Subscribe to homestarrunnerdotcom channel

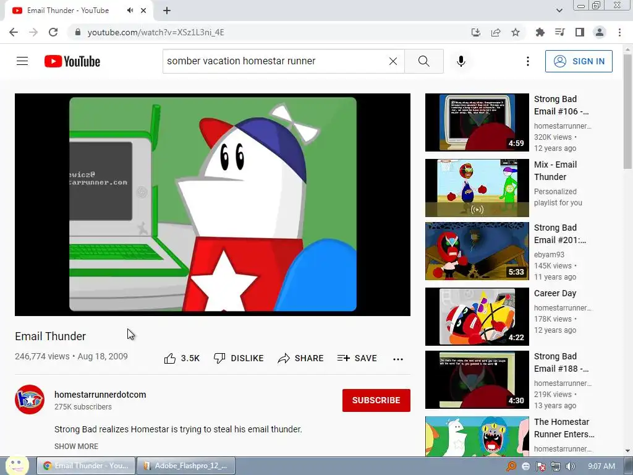[x=376, y=400]
